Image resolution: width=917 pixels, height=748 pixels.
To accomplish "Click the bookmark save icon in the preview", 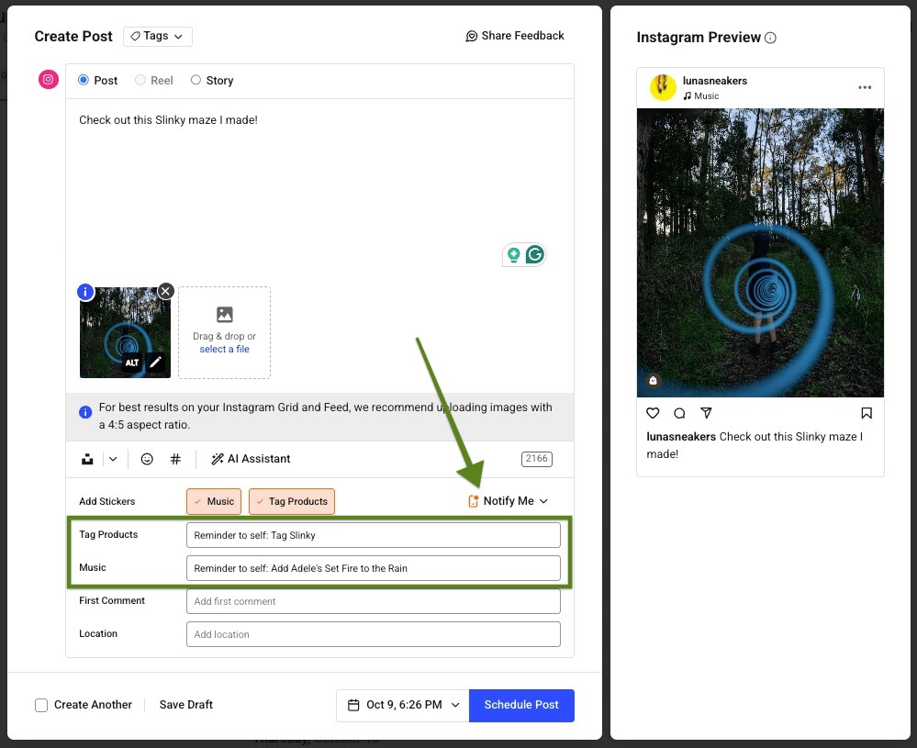I will point(867,413).
